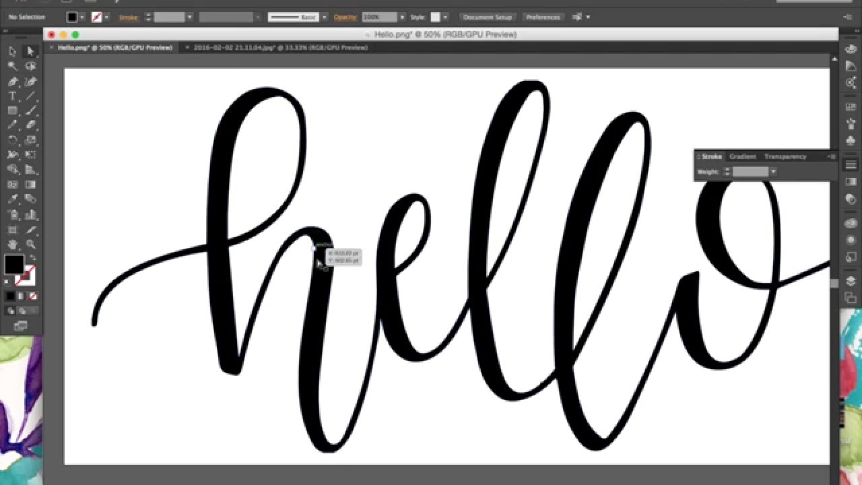
Task: Open the orange Stroke panel link
Action: tap(128, 17)
